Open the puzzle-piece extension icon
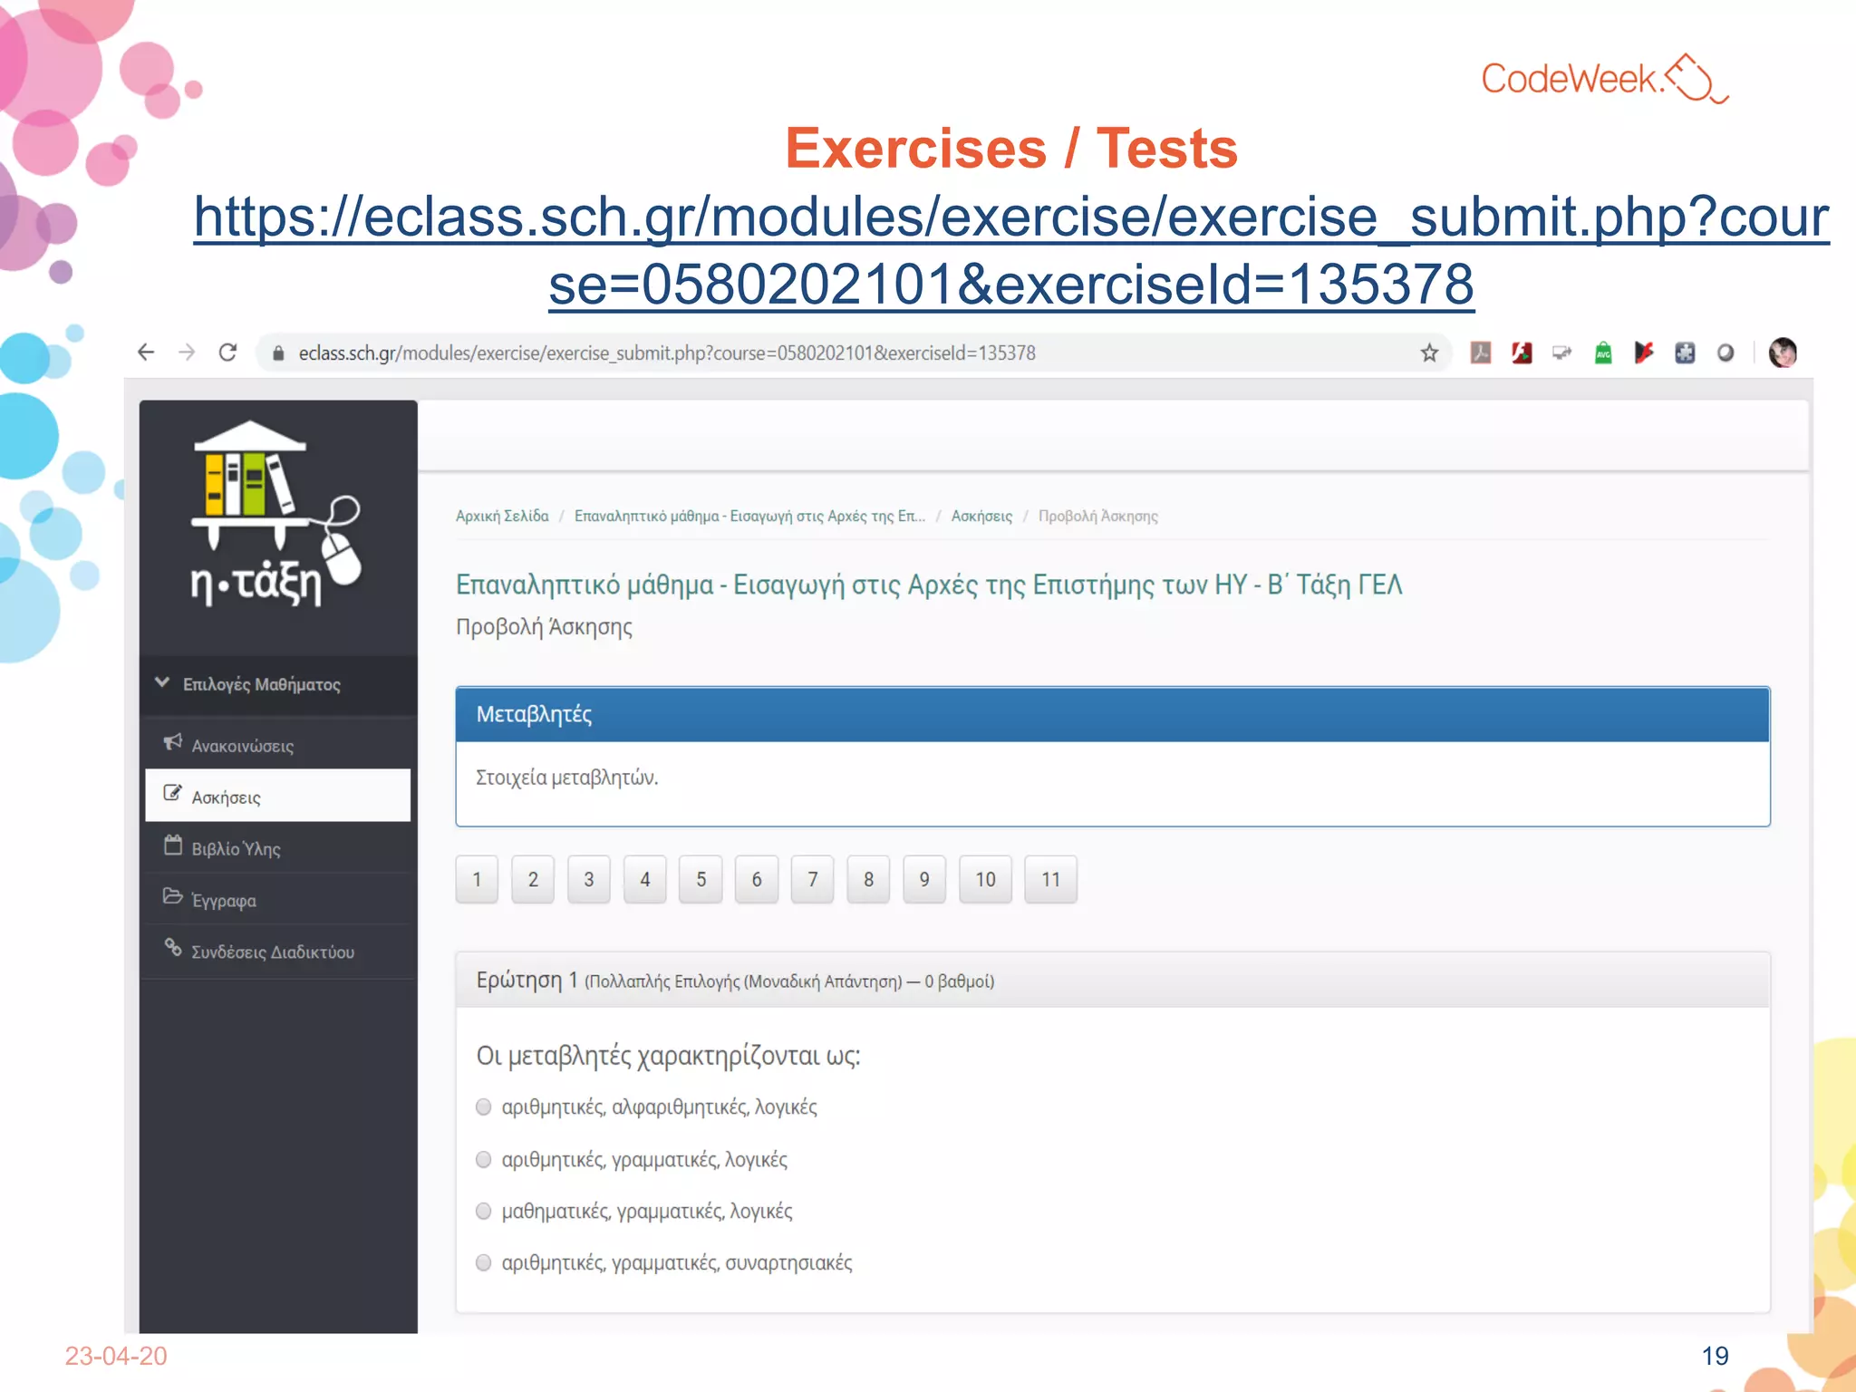 click(x=1685, y=353)
